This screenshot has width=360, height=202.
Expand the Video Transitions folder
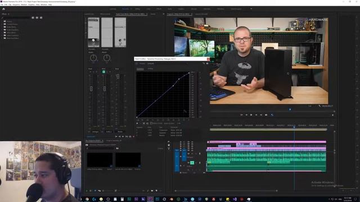pyautogui.click(x=5, y=35)
